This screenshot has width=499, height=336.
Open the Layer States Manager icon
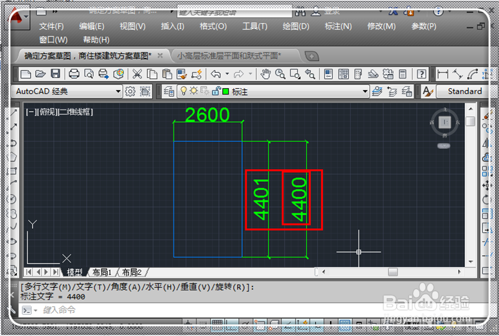point(407,91)
